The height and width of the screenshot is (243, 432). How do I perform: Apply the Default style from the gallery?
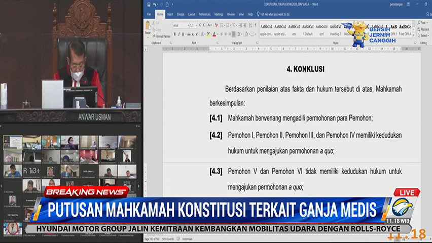pyautogui.click(x=308, y=30)
